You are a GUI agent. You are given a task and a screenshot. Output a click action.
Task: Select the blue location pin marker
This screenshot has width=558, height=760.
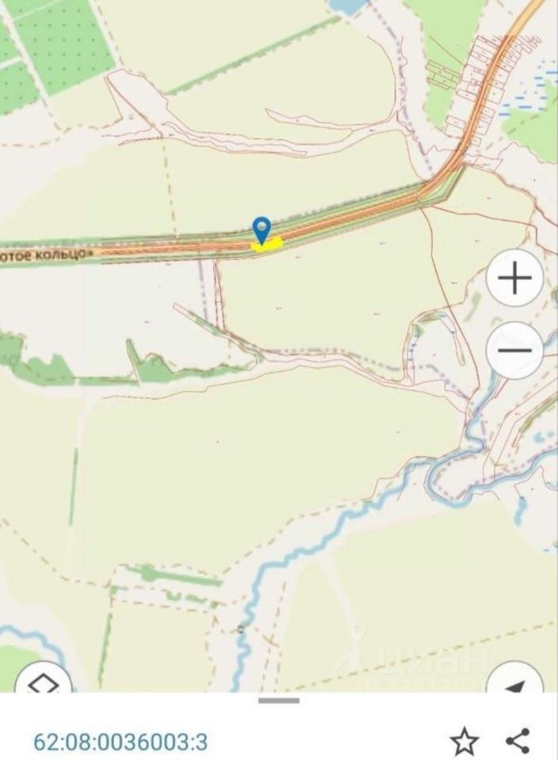261,230
